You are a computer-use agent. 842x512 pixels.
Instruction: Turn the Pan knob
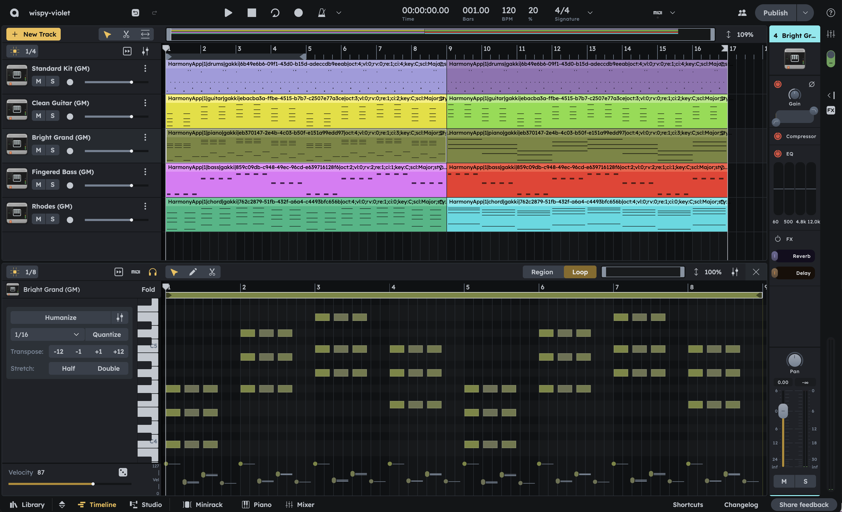[x=795, y=360]
